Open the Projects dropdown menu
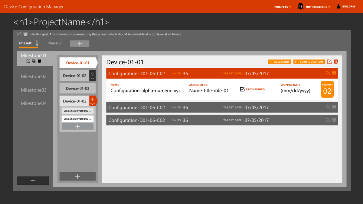363x204 pixels. [283, 7]
